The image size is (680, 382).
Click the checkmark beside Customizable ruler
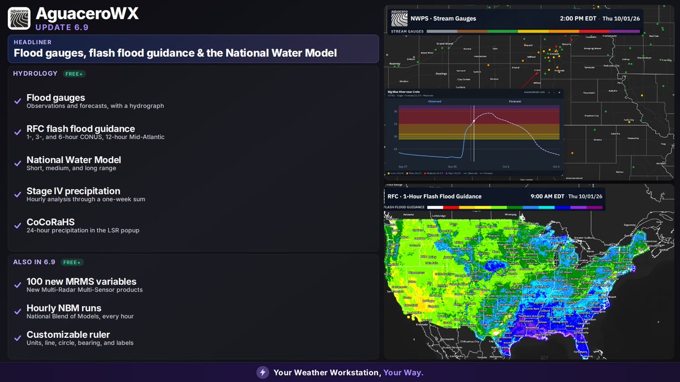[18, 338]
